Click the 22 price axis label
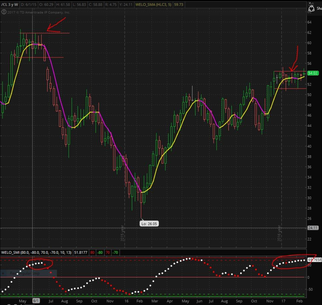Screen dimensions: 322x305 (309, 239)
